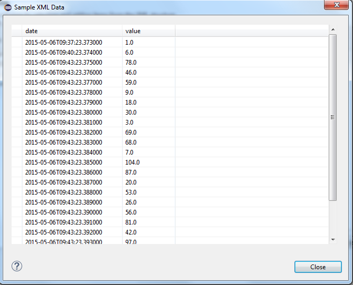Screen dimensions: 353x285
Task: Close the Sample XML Data window
Action: point(336,5)
